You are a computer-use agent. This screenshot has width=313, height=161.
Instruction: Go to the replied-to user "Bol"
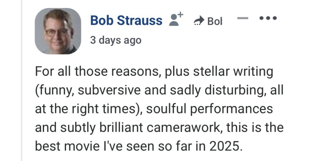tap(215, 21)
